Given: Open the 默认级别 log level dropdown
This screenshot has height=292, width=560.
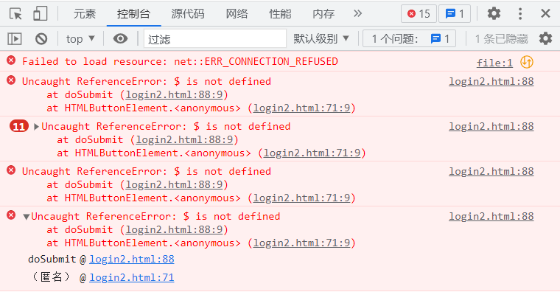Looking at the screenshot, I should pos(321,38).
